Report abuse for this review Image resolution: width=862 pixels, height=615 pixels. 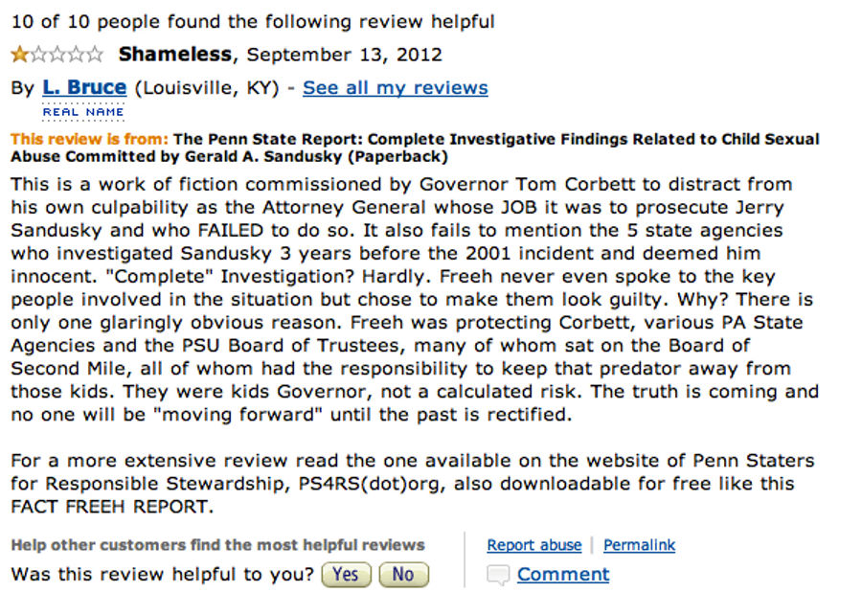pos(534,545)
